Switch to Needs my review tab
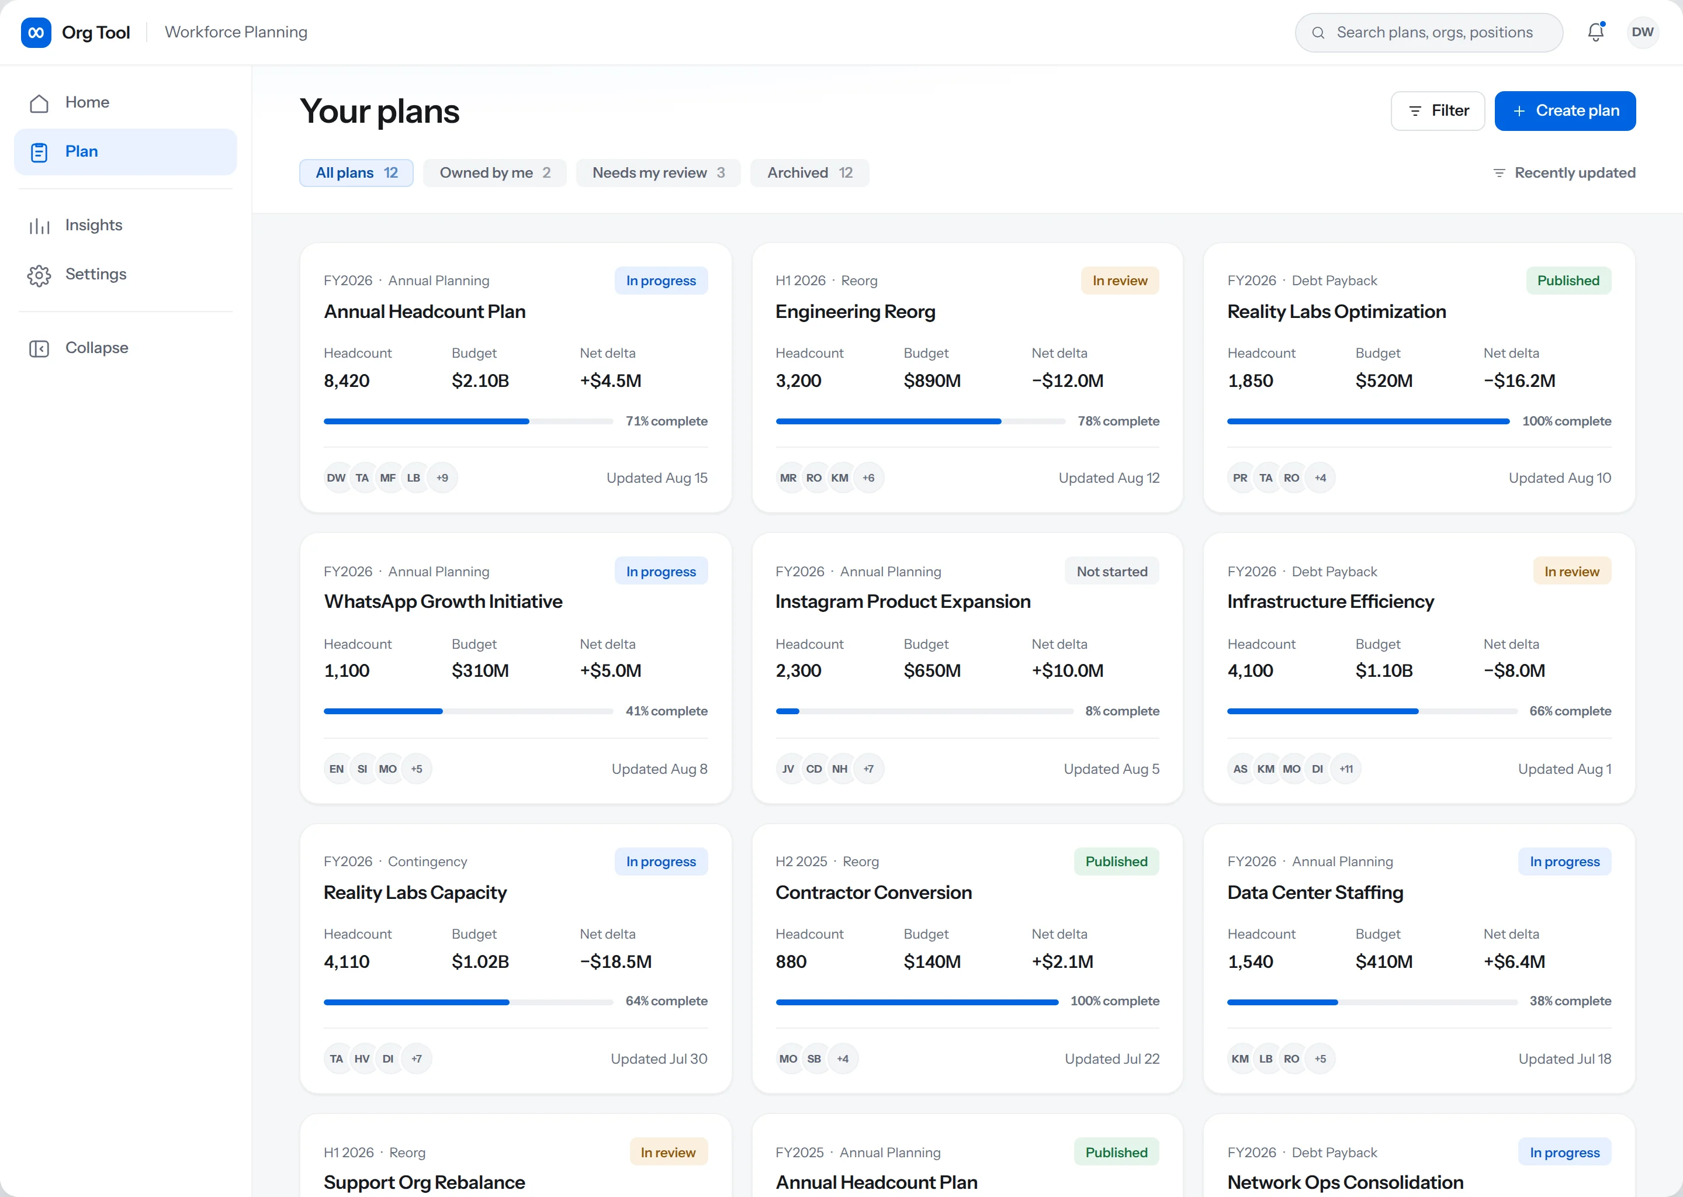Screen dimensions: 1683x1197 tap(659, 172)
